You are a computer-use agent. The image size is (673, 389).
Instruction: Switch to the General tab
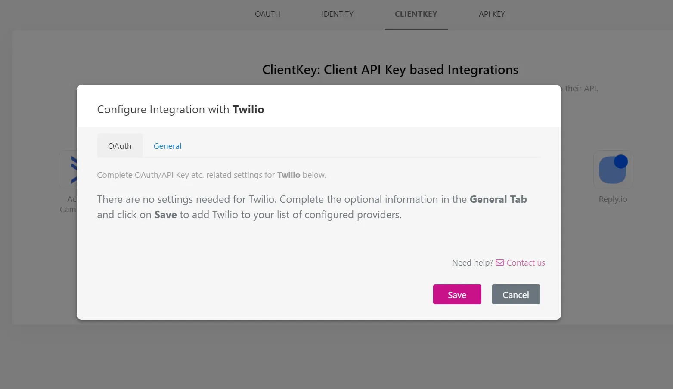167,146
